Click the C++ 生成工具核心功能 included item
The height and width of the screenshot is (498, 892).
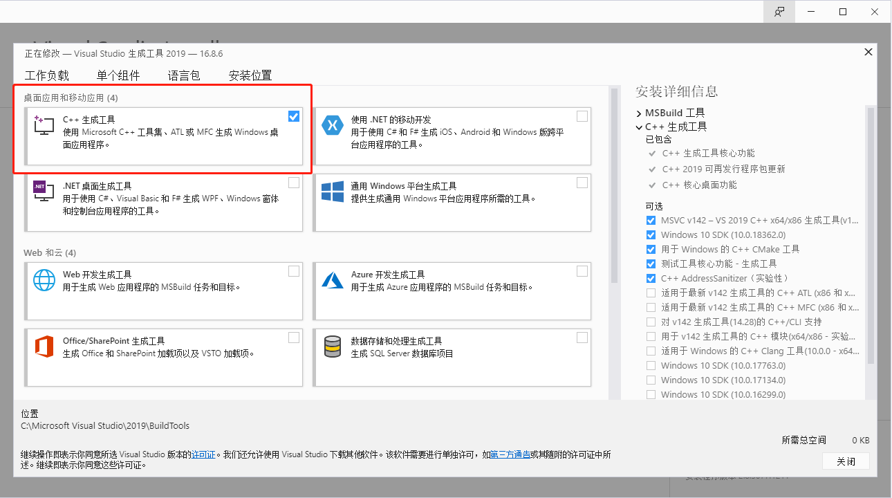point(709,153)
